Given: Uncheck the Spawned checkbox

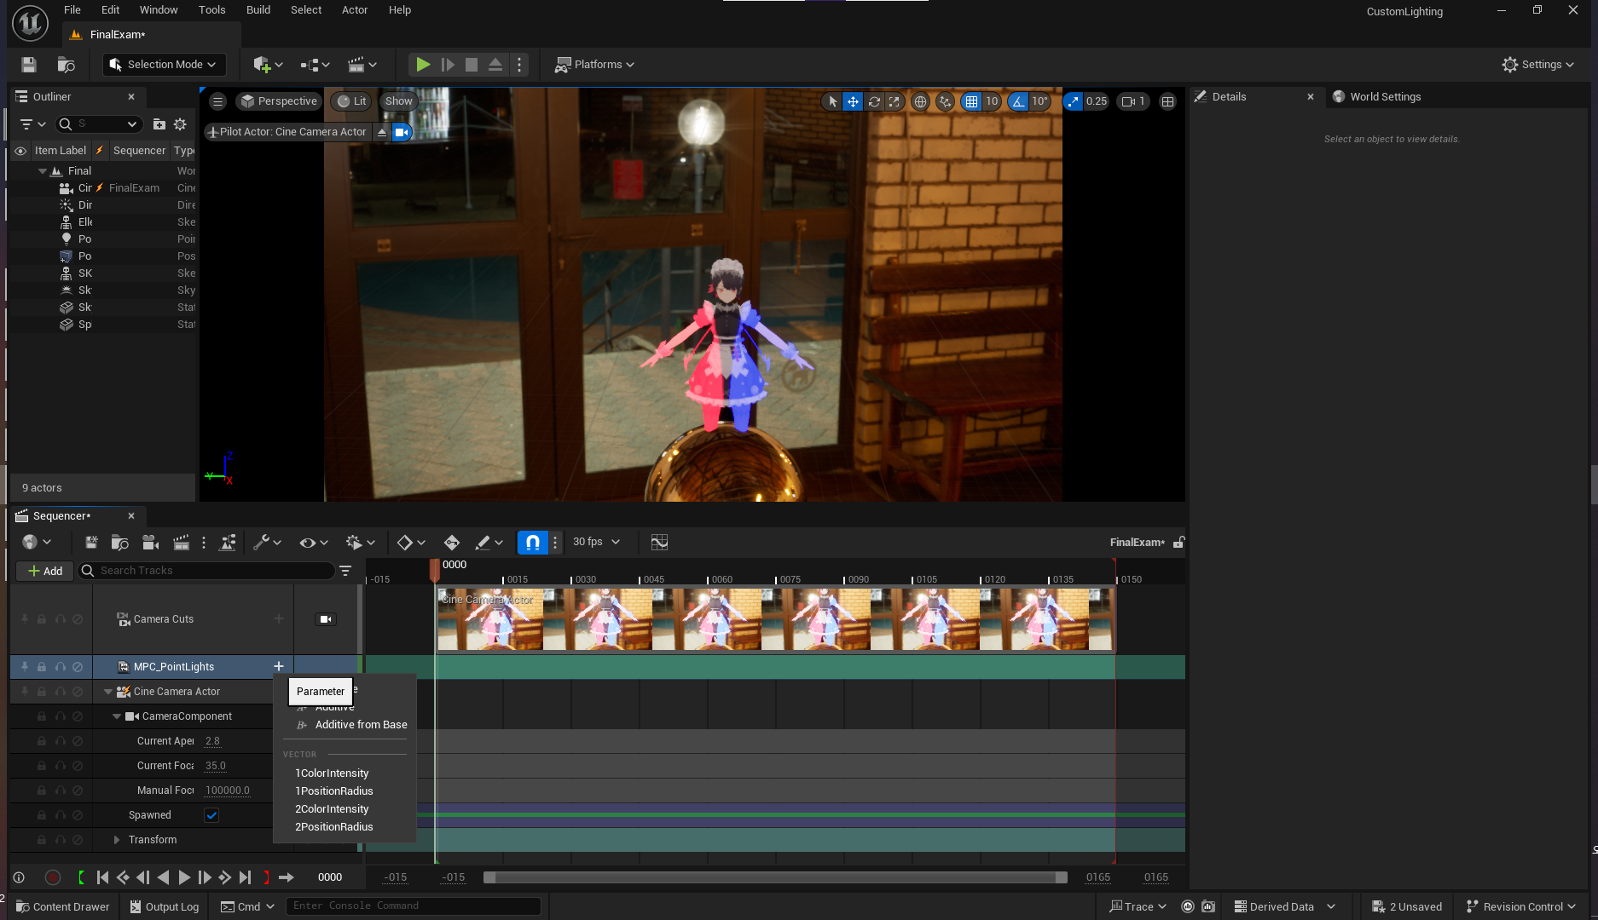Looking at the screenshot, I should 211,815.
